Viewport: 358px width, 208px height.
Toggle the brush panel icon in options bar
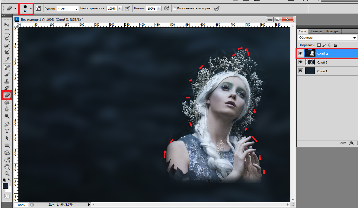point(38,8)
